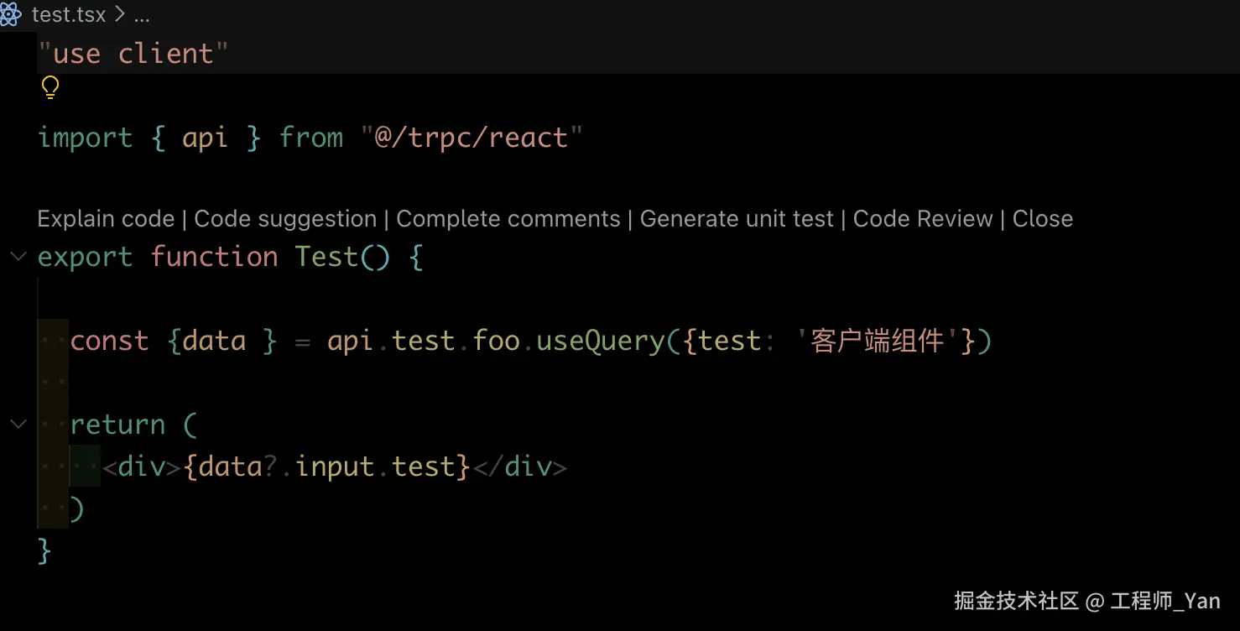Click the data variable in const declaration
The image size is (1240, 631).
point(214,341)
